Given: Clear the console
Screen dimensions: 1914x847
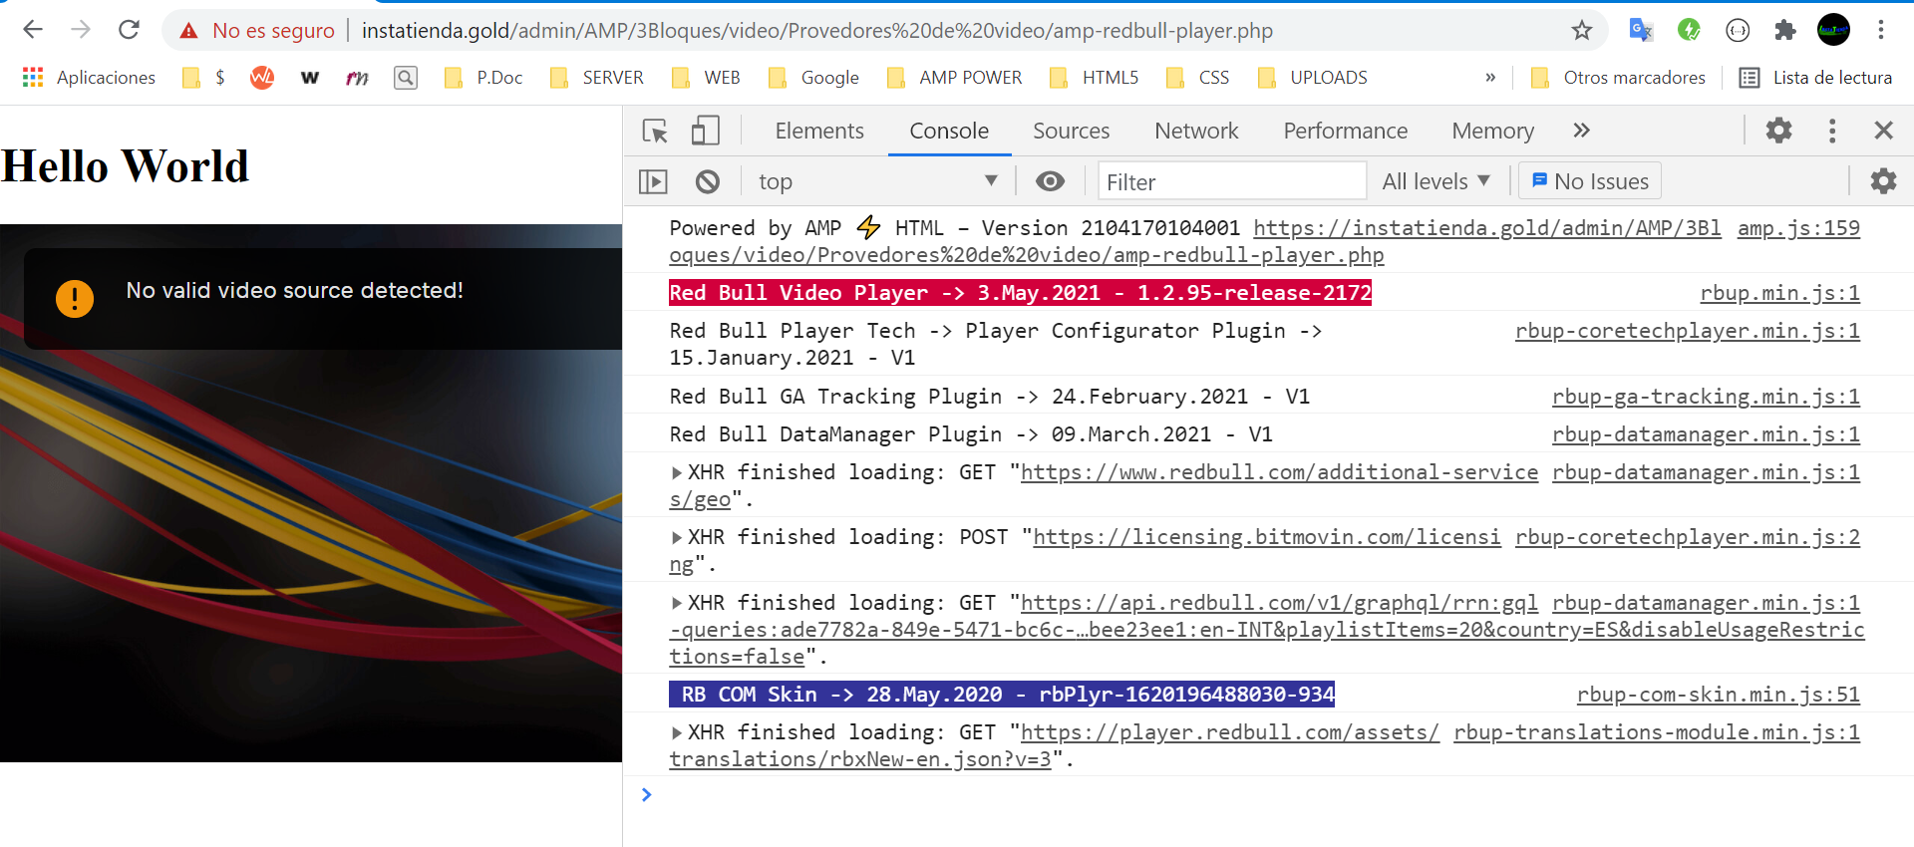Looking at the screenshot, I should point(708,181).
